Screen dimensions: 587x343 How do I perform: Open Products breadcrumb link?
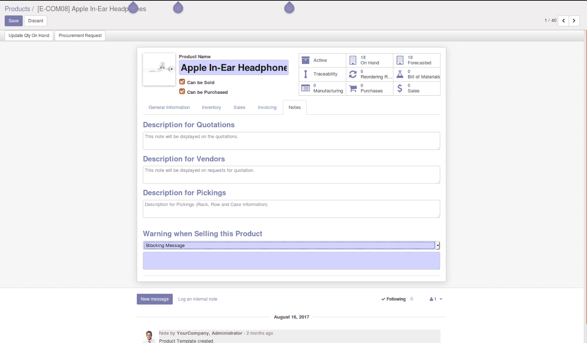(x=17, y=9)
